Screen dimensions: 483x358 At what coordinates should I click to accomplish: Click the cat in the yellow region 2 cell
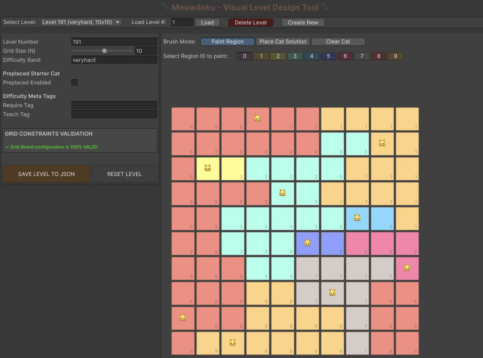tap(208, 168)
